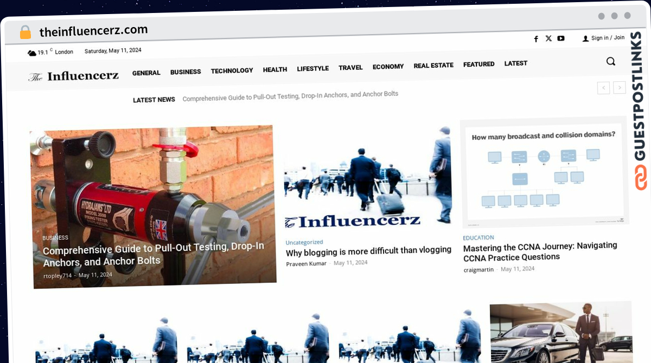Click the Sign in / Join link
This screenshot has height=363, width=651.
tap(608, 38)
